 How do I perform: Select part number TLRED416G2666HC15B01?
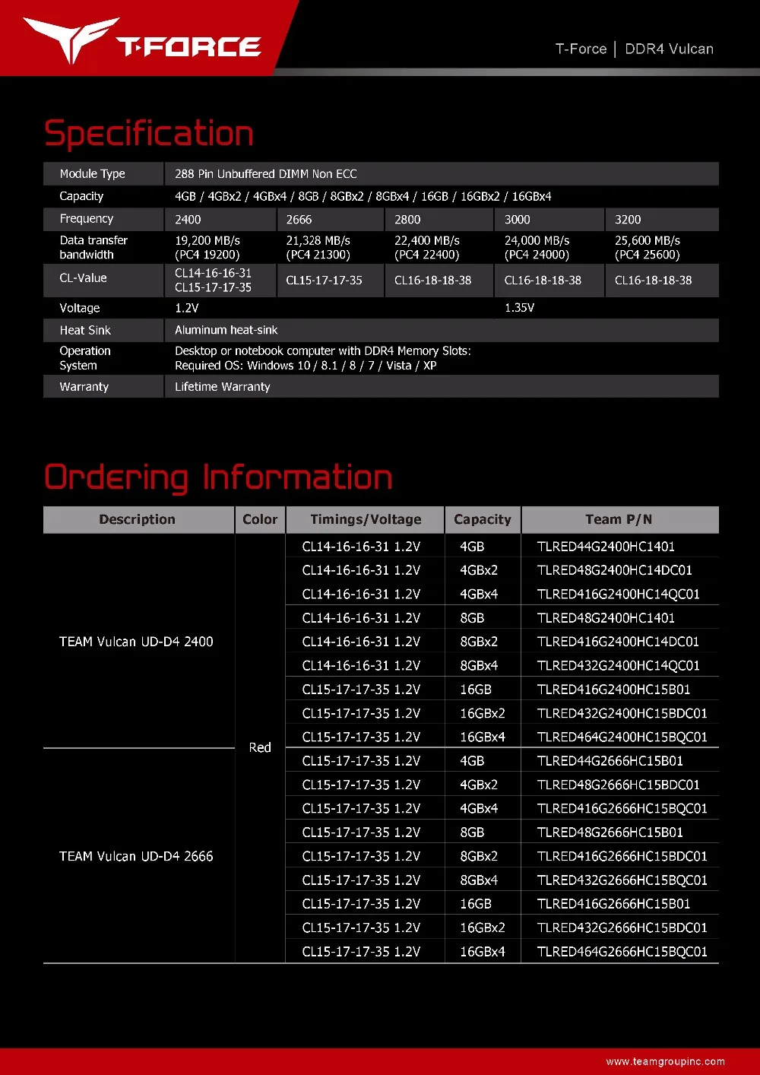[x=614, y=904]
